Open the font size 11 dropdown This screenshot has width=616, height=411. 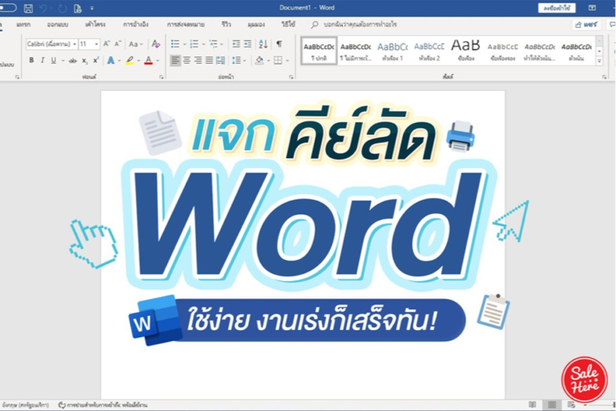point(97,44)
